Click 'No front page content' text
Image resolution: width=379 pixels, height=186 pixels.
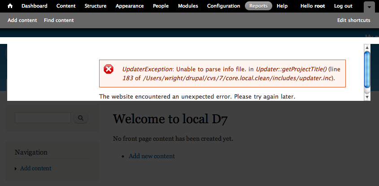[x=173, y=138]
